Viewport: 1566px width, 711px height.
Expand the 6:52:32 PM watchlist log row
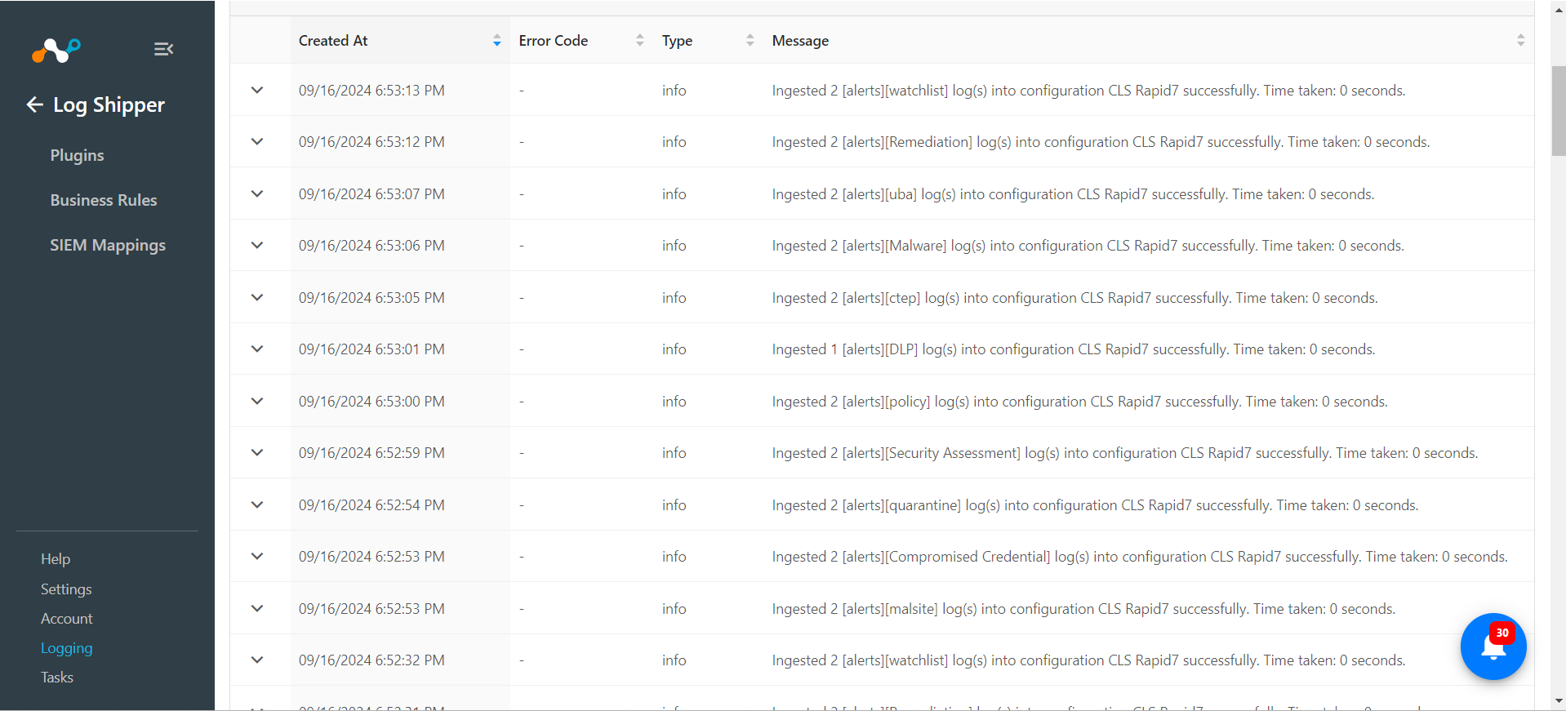pos(257,660)
